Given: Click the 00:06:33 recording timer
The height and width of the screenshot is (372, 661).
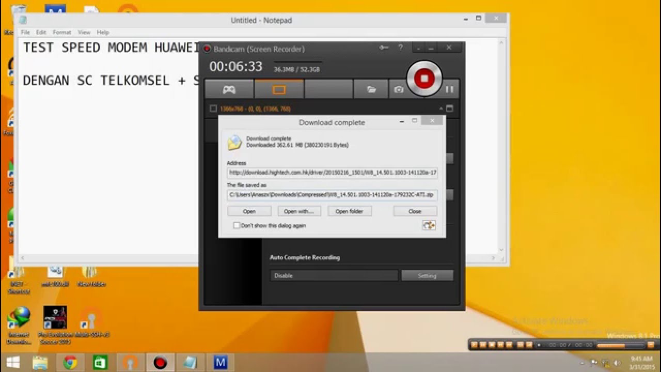Looking at the screenshot, I should point(236,67).
